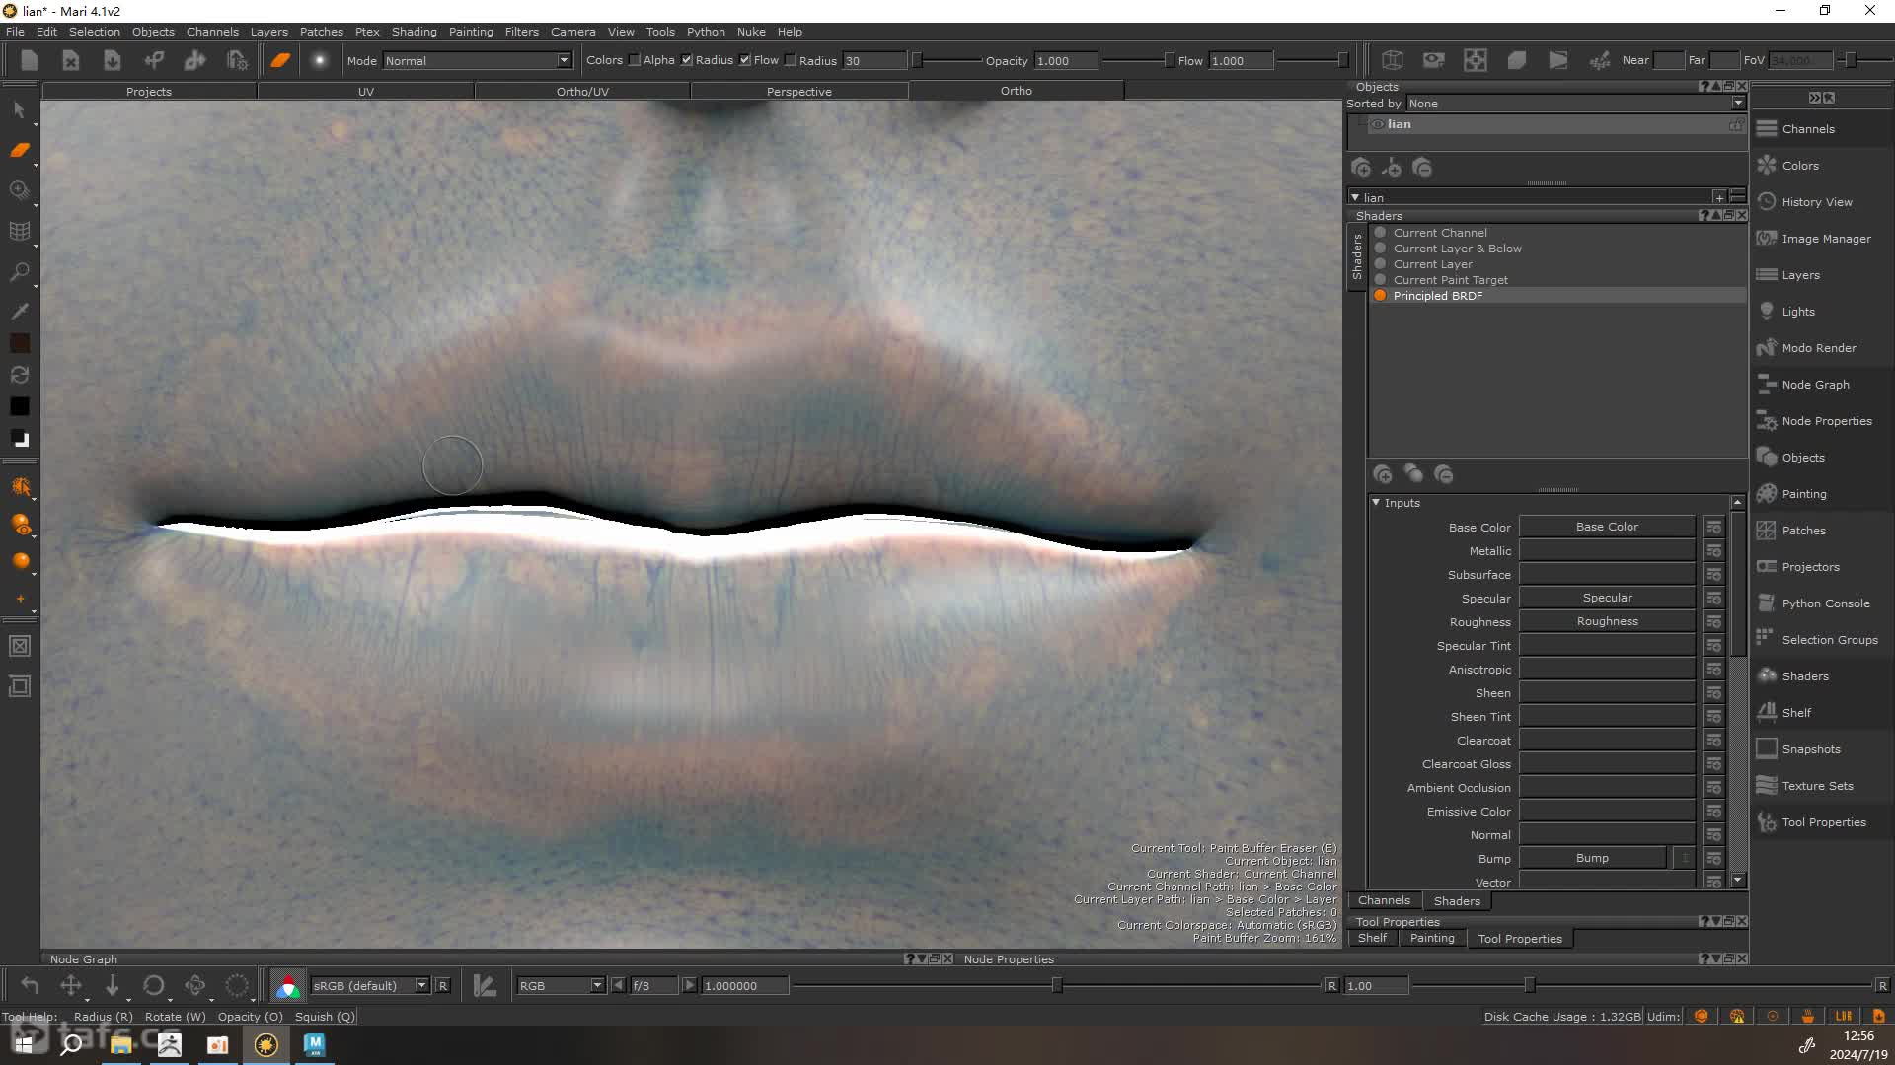Open the Patches menu
This screenshot has height=1065, width=1895.
click(321, 32)
